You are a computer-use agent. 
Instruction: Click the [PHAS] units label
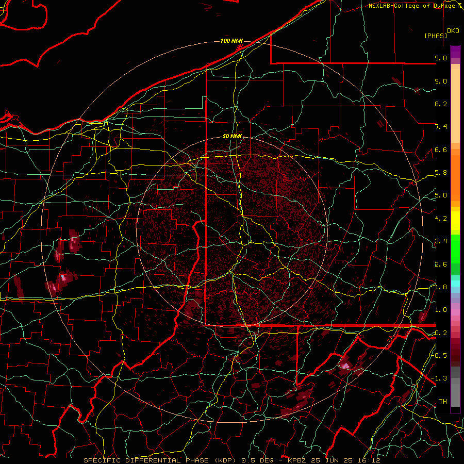(436, 36)
